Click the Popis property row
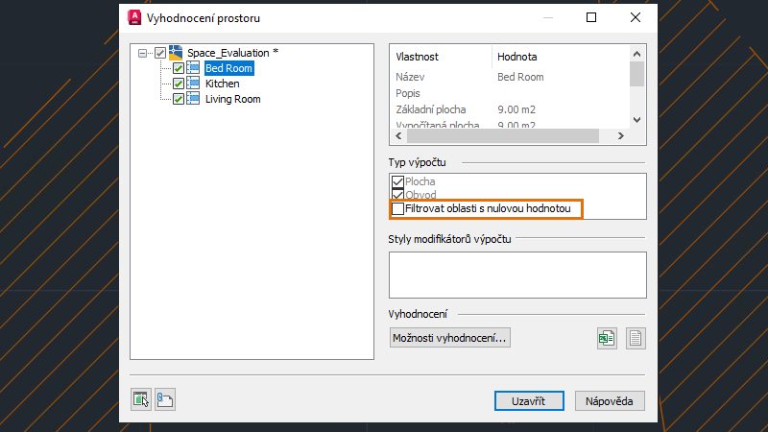This screenshot has height=432, width=768. (510, 93)
